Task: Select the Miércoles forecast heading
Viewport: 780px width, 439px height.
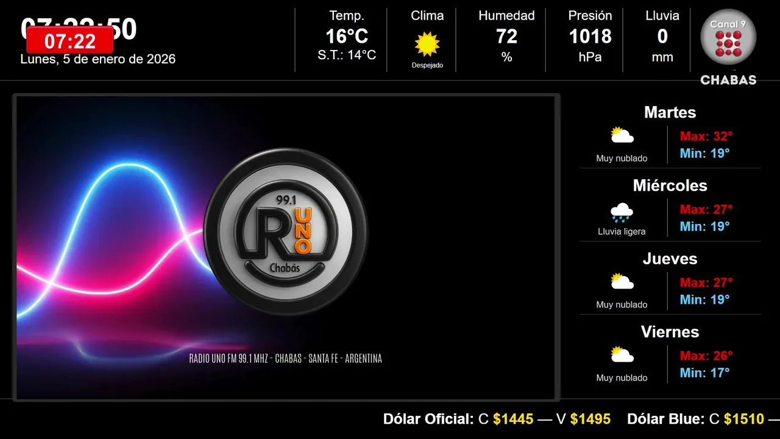Action: pos(670,185)
